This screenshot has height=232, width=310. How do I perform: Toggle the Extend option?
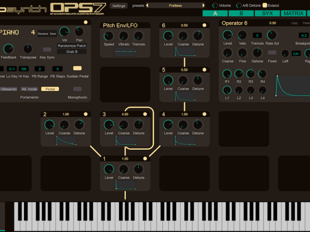265,5
